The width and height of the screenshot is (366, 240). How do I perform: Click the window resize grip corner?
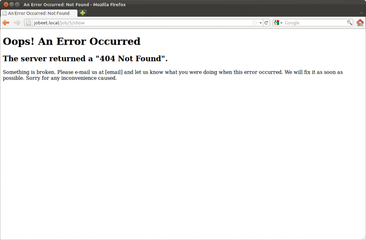click(363, 237)
